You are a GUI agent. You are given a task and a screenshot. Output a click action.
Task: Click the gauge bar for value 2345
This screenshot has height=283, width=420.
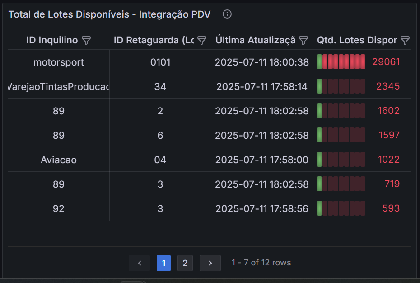(x=341, y=86)
